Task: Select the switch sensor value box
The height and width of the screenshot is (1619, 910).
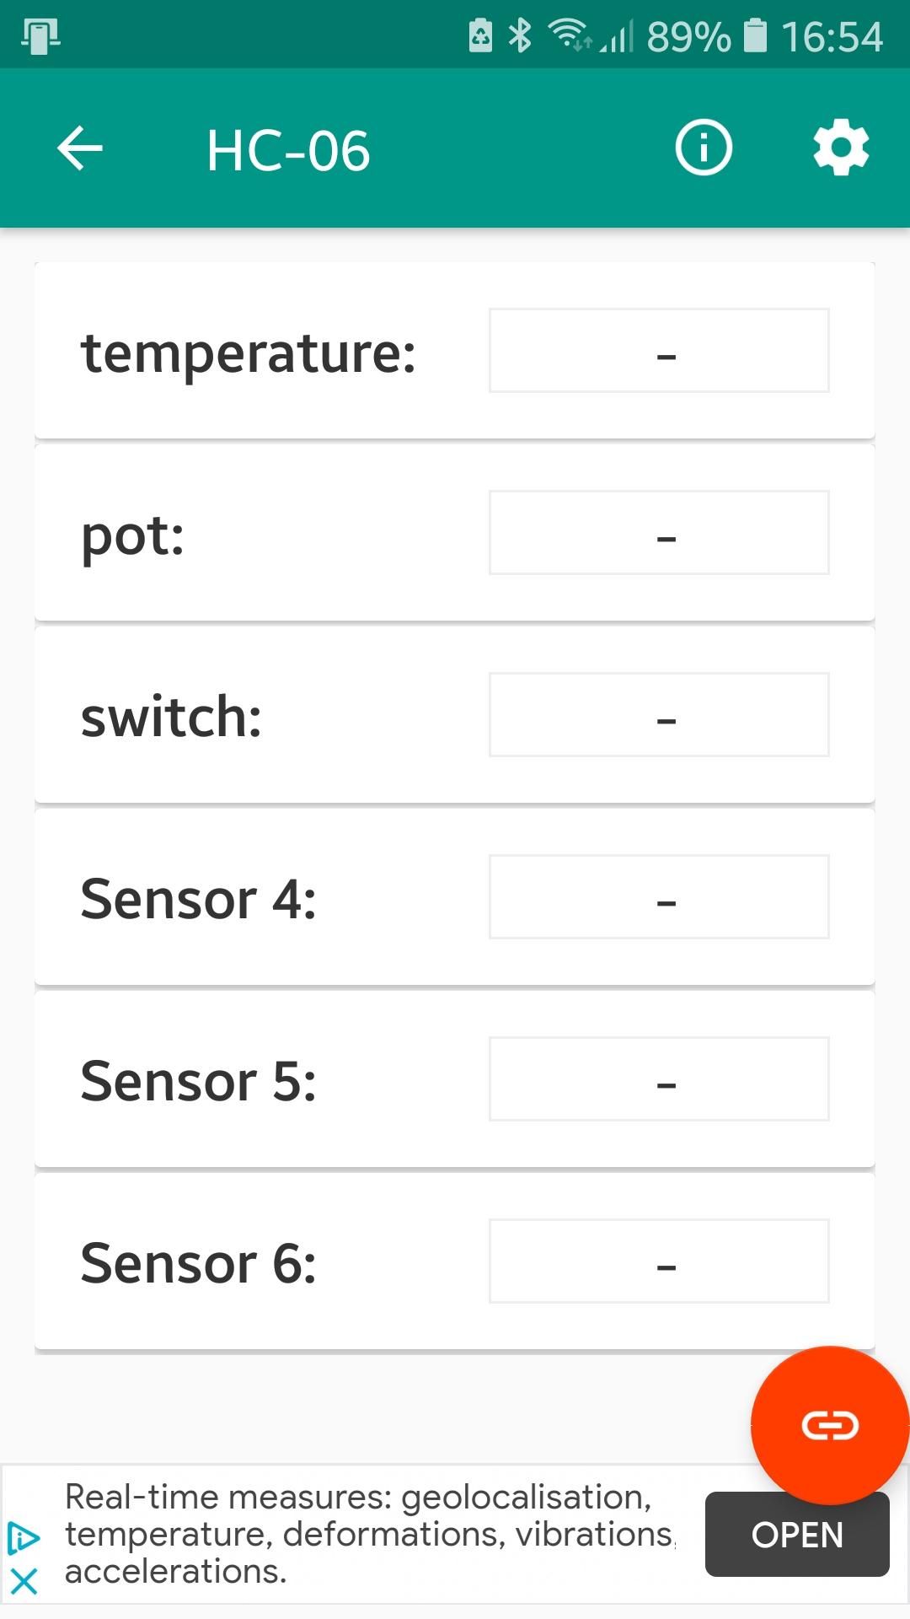Action: point(658,714)
